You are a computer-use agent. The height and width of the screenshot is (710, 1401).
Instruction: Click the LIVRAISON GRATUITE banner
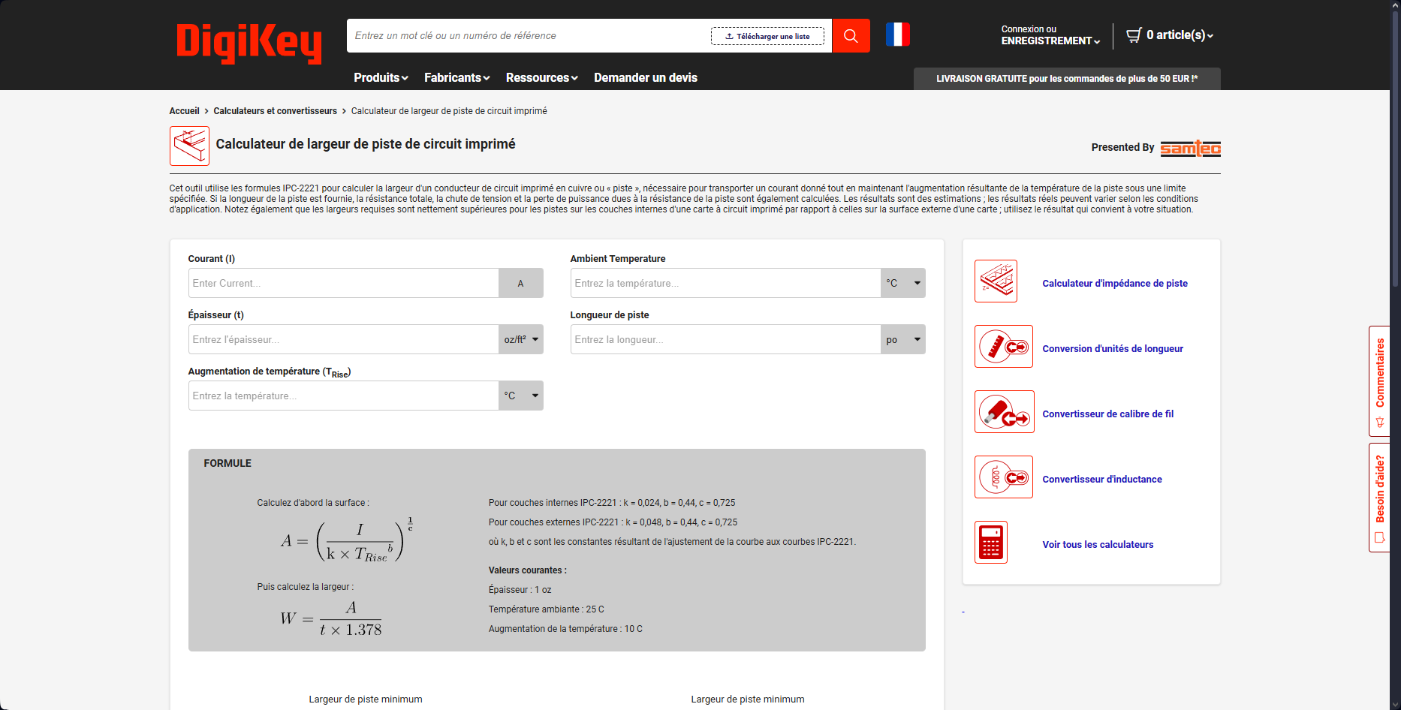click(x=1067, y=79)
